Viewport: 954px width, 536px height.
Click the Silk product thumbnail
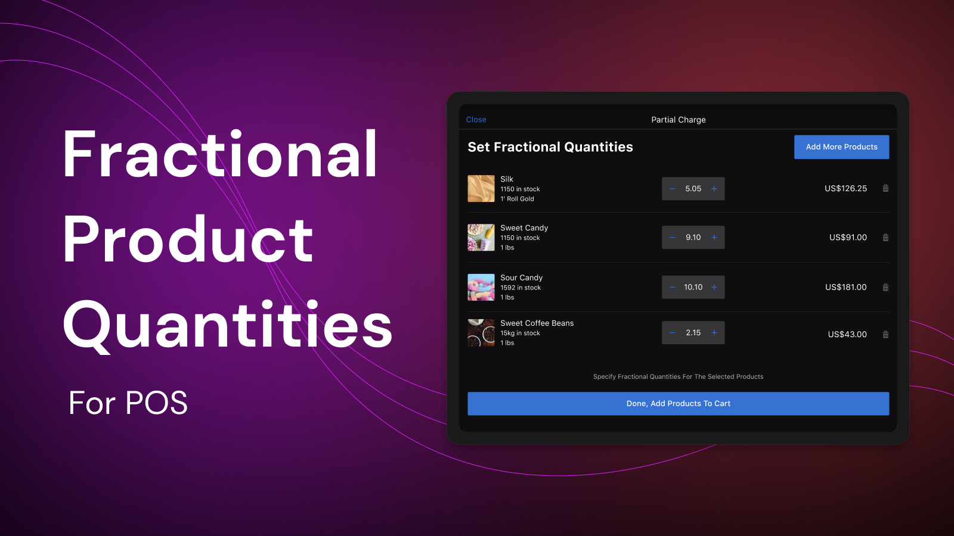pos(481,188)
